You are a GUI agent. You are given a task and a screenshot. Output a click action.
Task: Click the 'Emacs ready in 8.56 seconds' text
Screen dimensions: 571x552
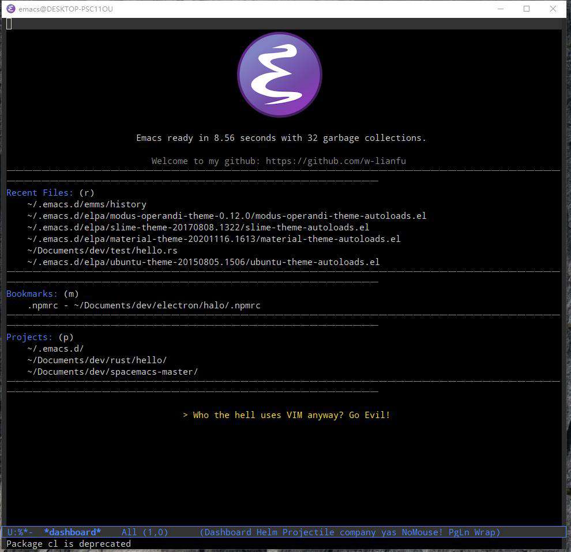(281, 138)
